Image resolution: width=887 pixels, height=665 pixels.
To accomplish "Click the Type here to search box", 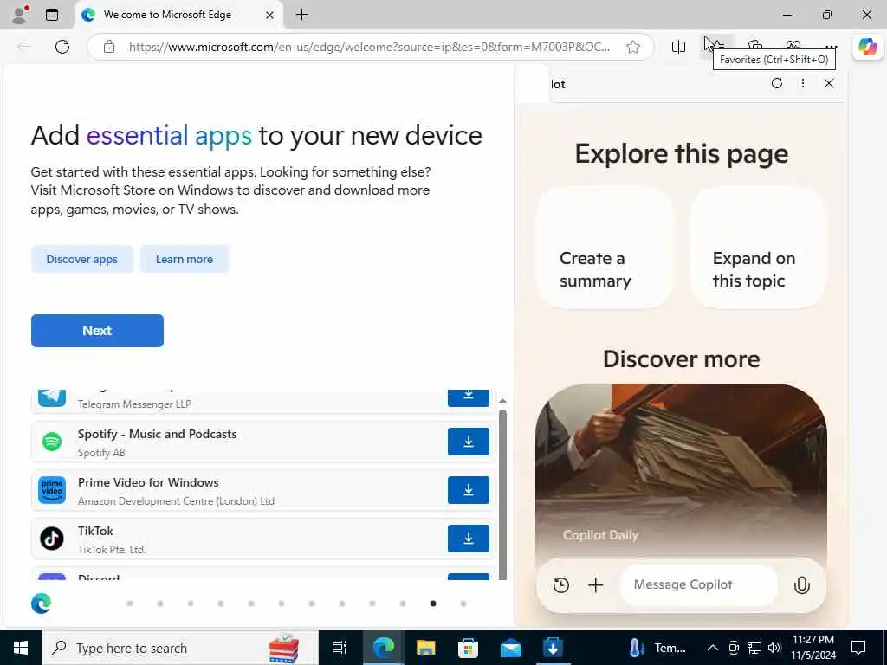I will pos(180,648).
